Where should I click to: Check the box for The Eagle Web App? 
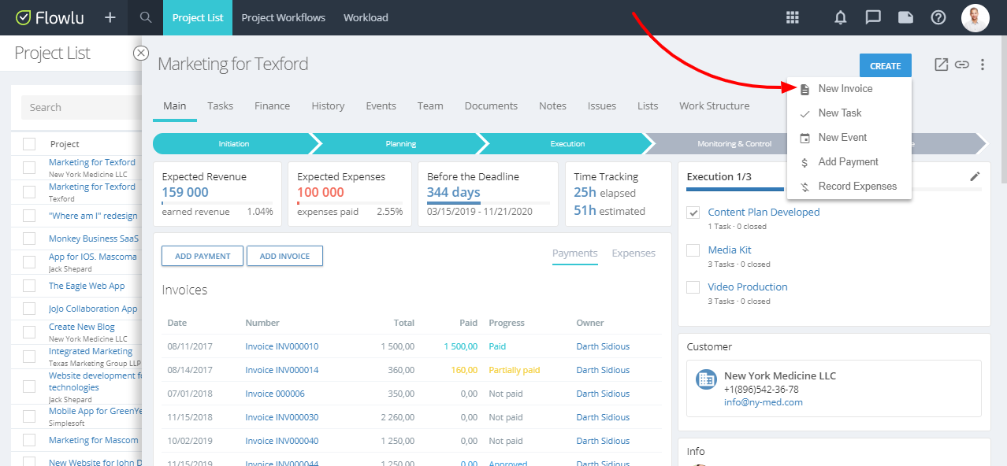pos(29,286)
